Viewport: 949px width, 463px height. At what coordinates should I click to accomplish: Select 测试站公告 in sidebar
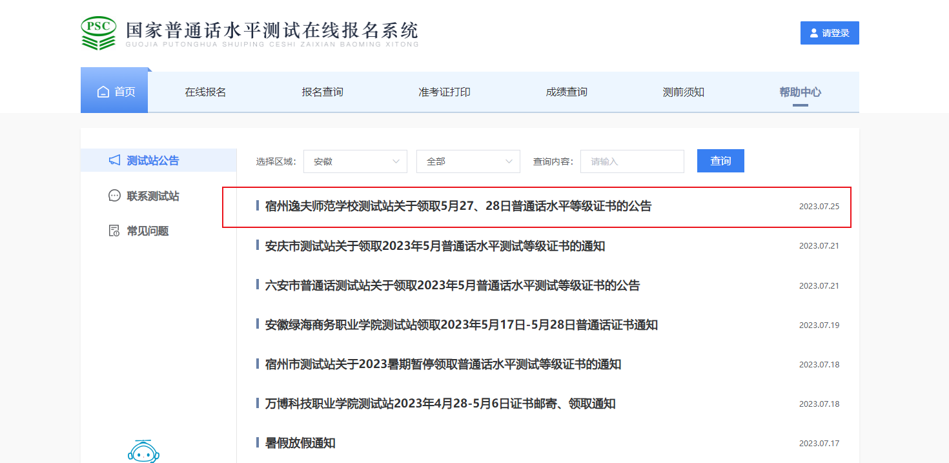(x=158, y=160)
